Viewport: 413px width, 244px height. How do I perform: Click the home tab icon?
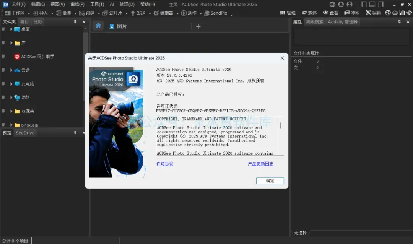click(x=98, y=26)
